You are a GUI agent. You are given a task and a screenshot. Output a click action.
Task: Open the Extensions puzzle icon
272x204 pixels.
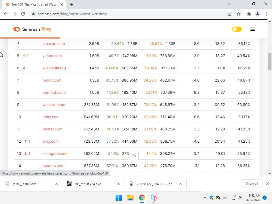tap(249, 14)
